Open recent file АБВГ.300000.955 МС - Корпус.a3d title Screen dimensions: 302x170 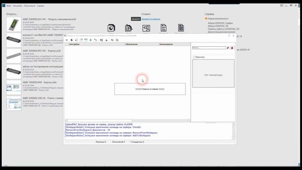[42, 51]
